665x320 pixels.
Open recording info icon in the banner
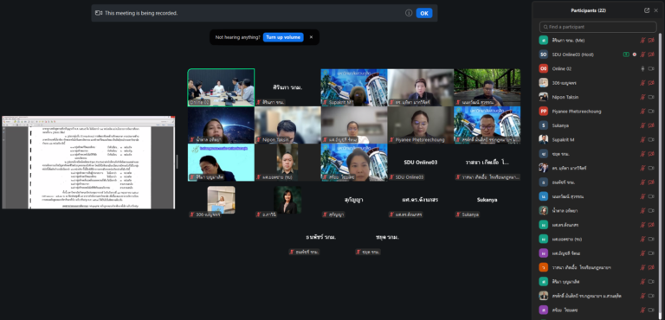[409, 13]
